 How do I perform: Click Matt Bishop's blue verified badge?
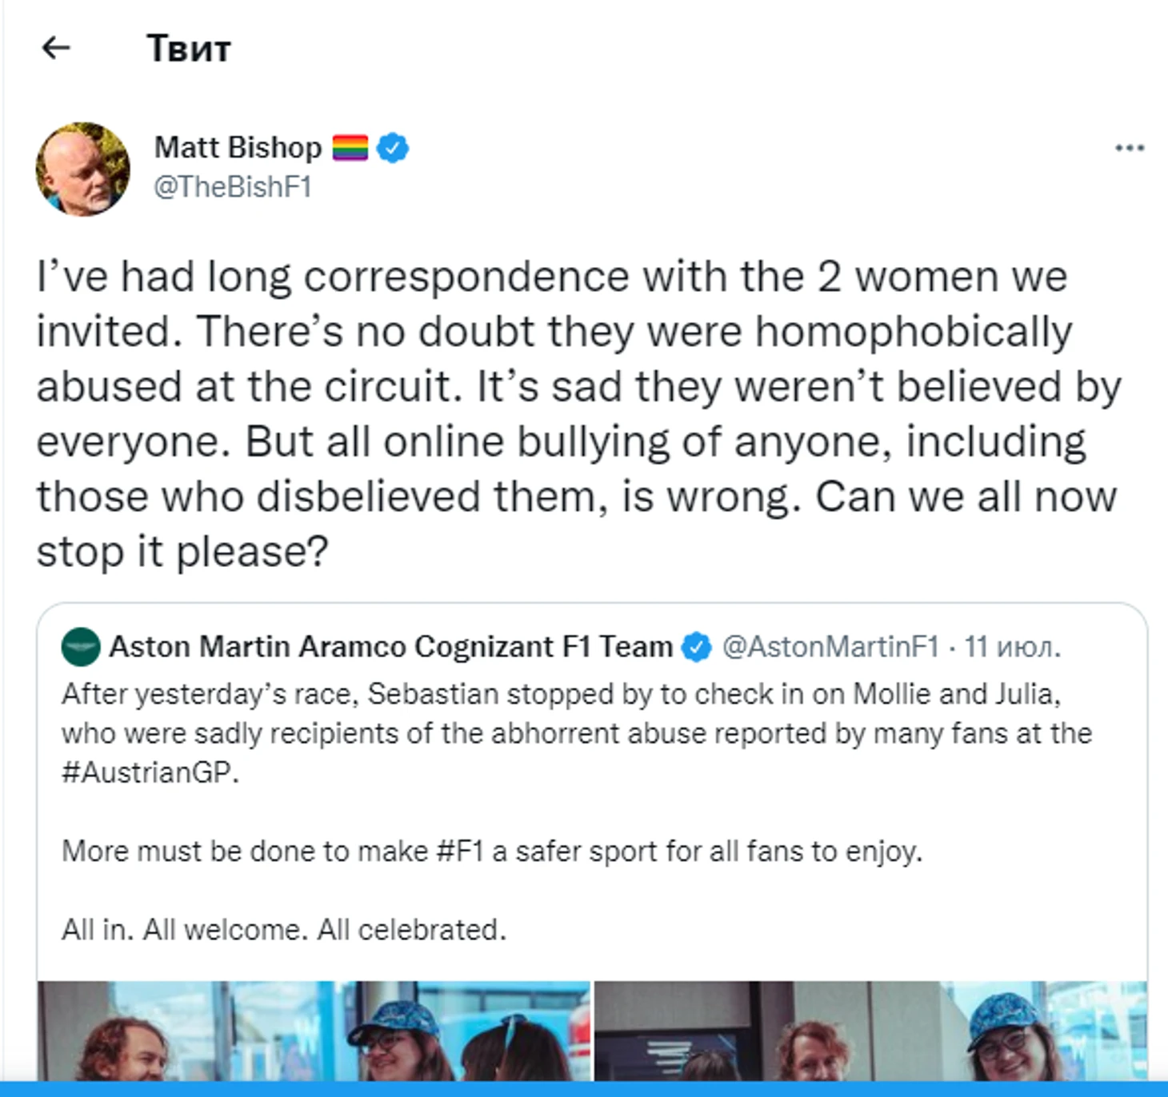[392, 148]
